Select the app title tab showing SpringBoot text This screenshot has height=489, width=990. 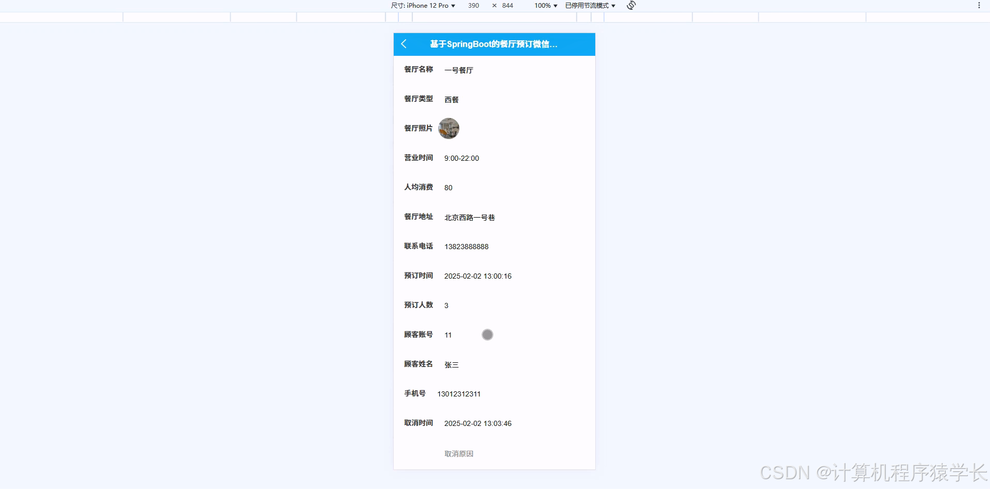pos(492,44)
